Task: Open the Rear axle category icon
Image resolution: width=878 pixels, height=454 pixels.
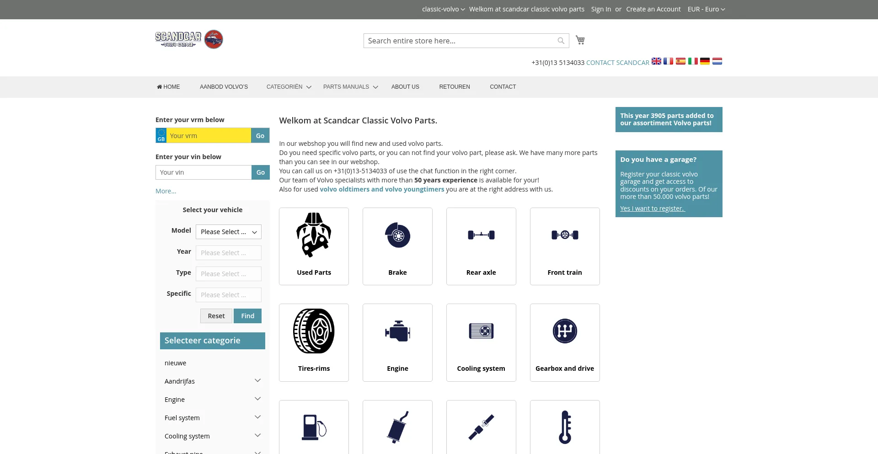Action: click(481, 235)
